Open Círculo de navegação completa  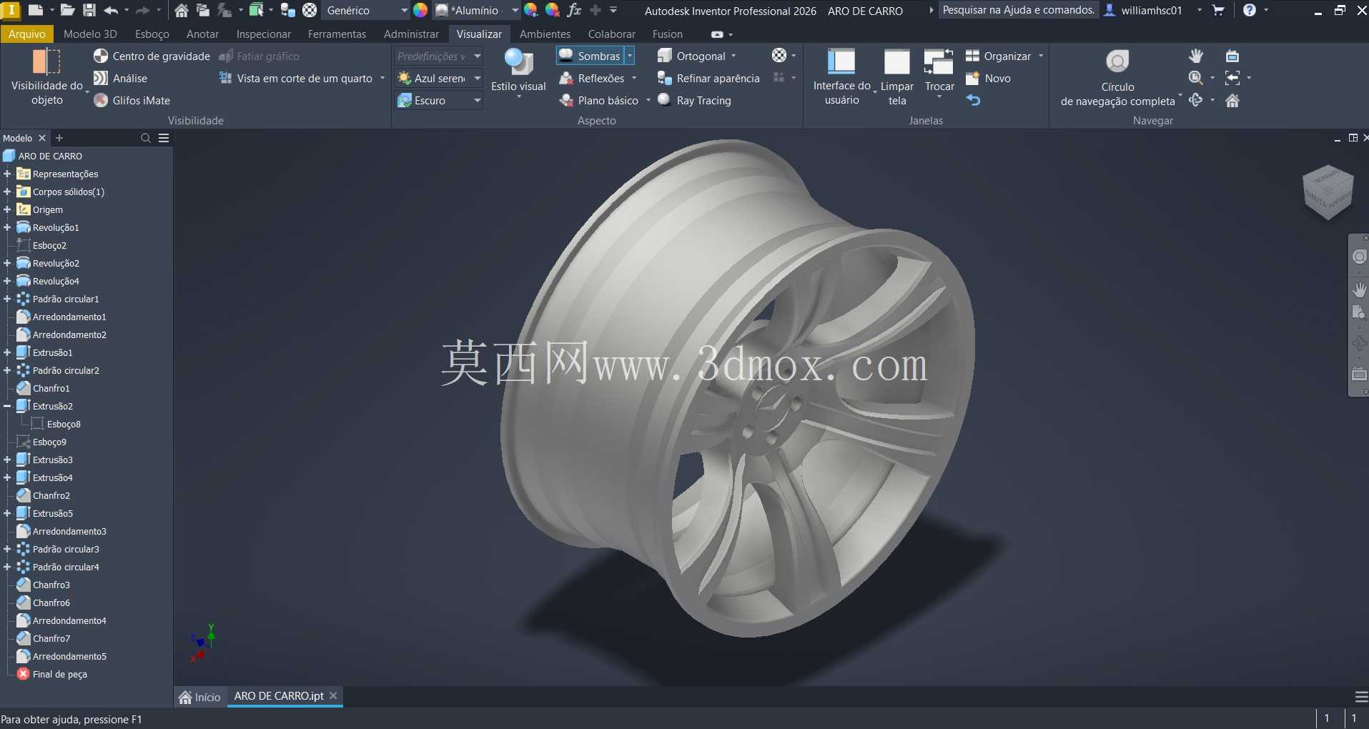[x=1117, y=79]
